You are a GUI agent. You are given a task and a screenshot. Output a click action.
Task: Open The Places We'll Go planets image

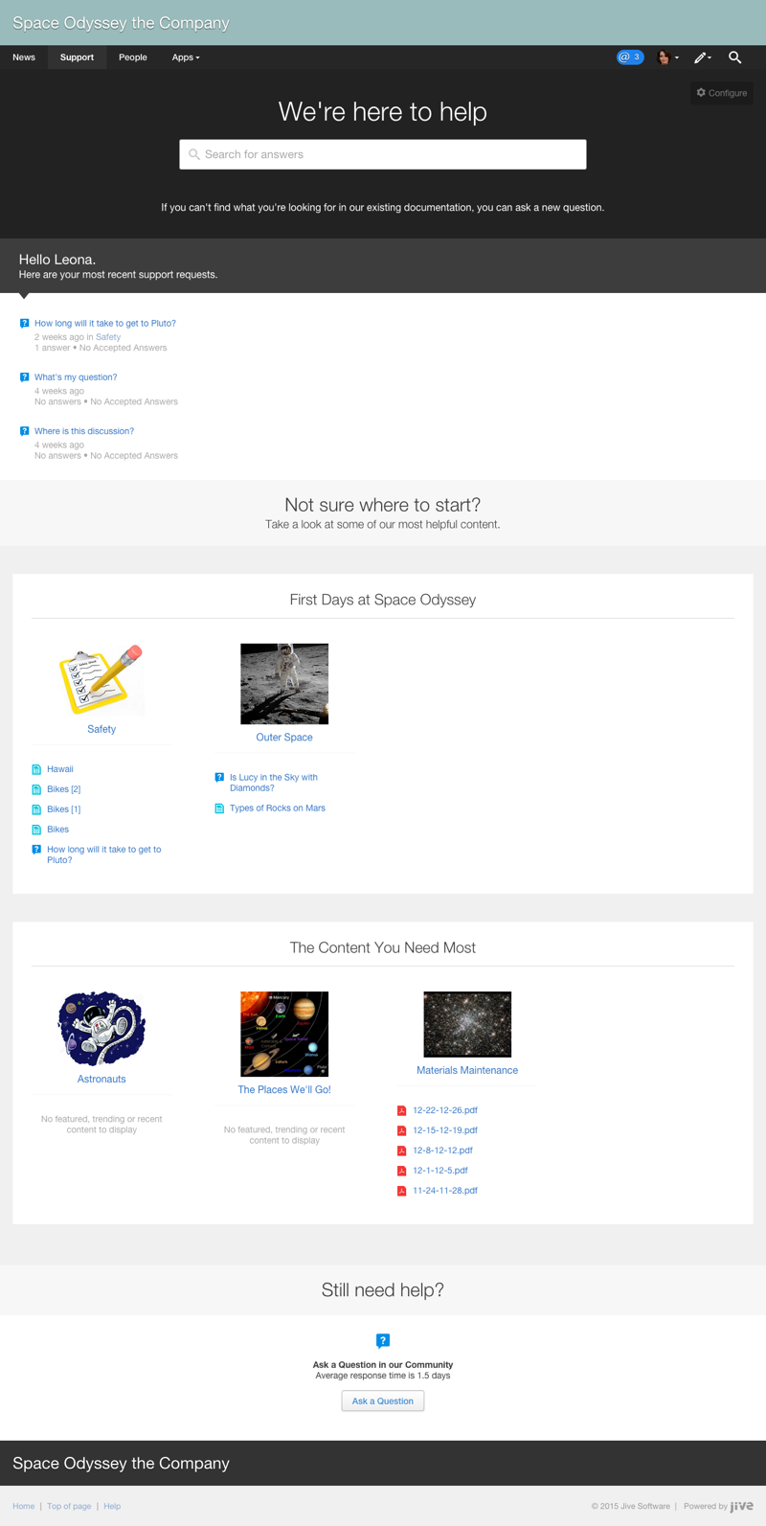284,1034
